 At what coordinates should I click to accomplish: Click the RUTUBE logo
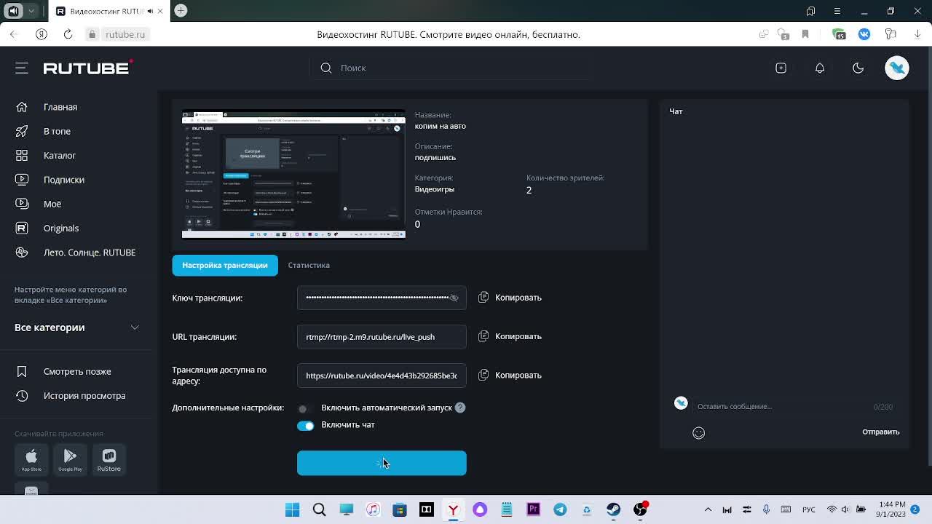[x=87, y=68]
